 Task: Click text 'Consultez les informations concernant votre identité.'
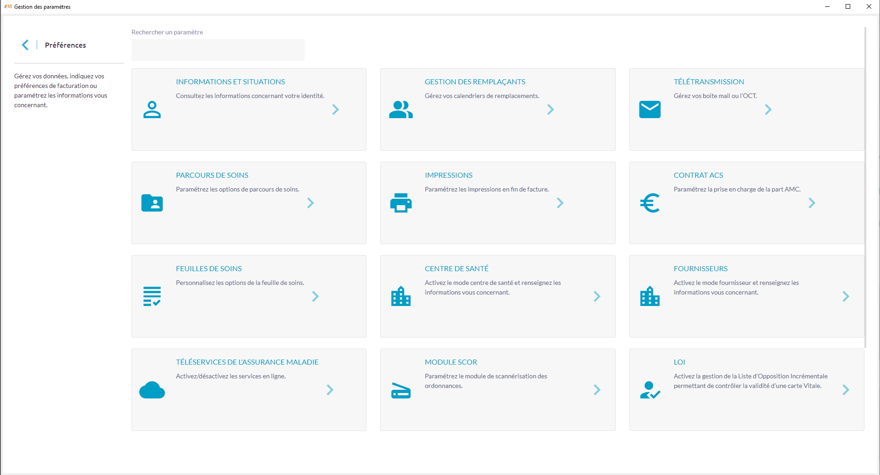click(250, 96)
